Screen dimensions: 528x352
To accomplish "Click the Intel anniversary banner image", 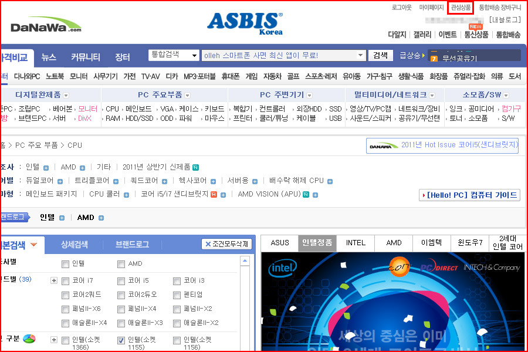I will [392, 302].
